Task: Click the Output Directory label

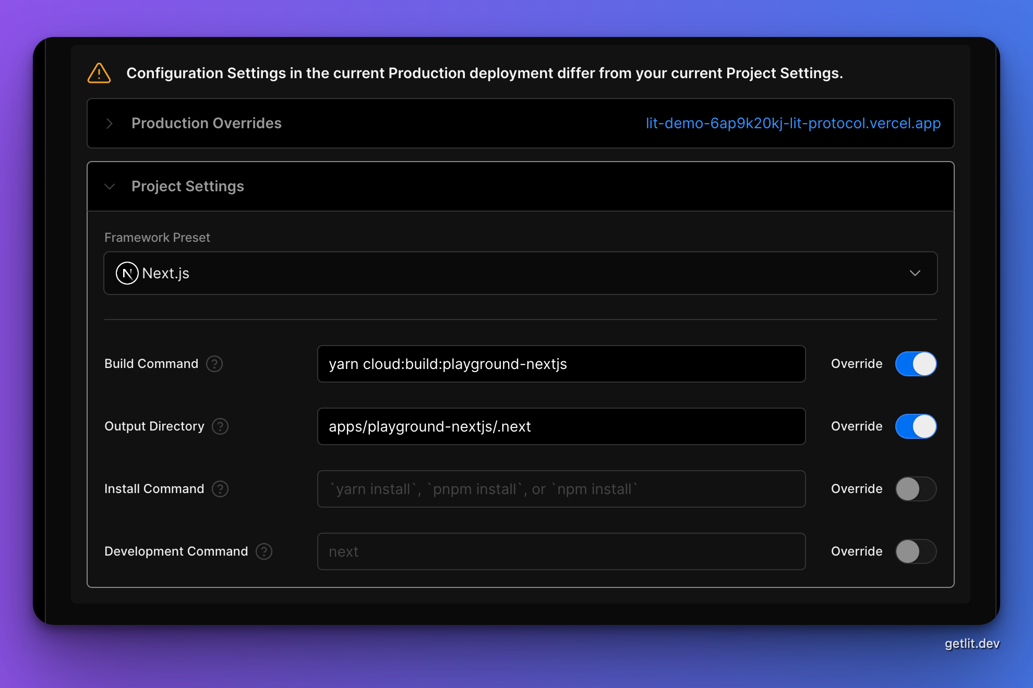Action: click(x=154, y=426)
